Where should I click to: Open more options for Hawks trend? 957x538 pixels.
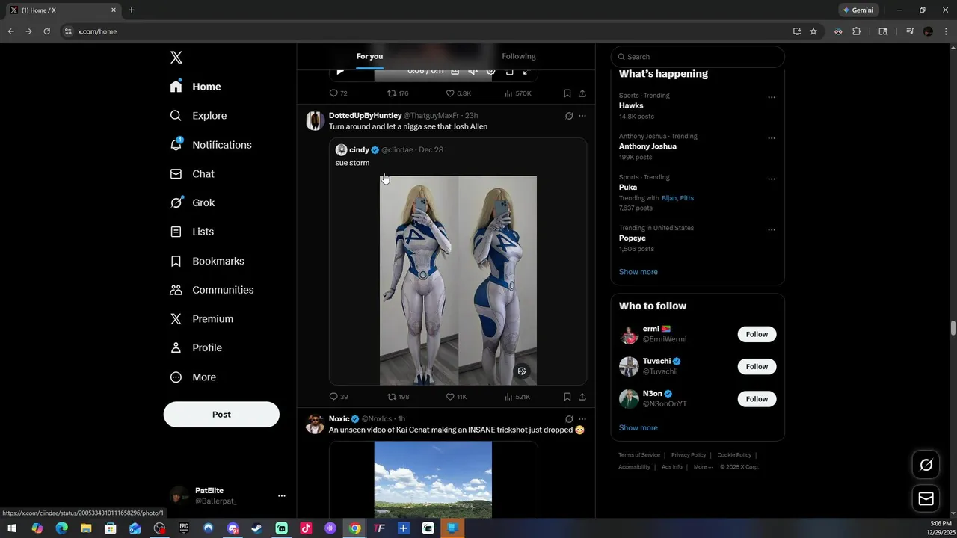point(772,97)
